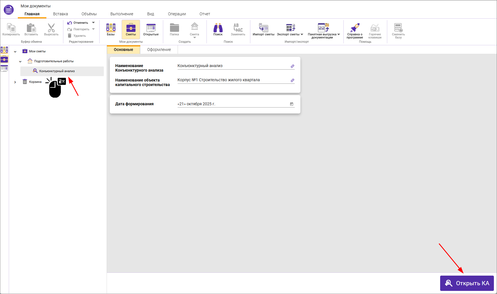This screenshot has width=497, height=294.
Task: Expand the Экспорт сметы dropdown
Action: (x=302, y=35)
